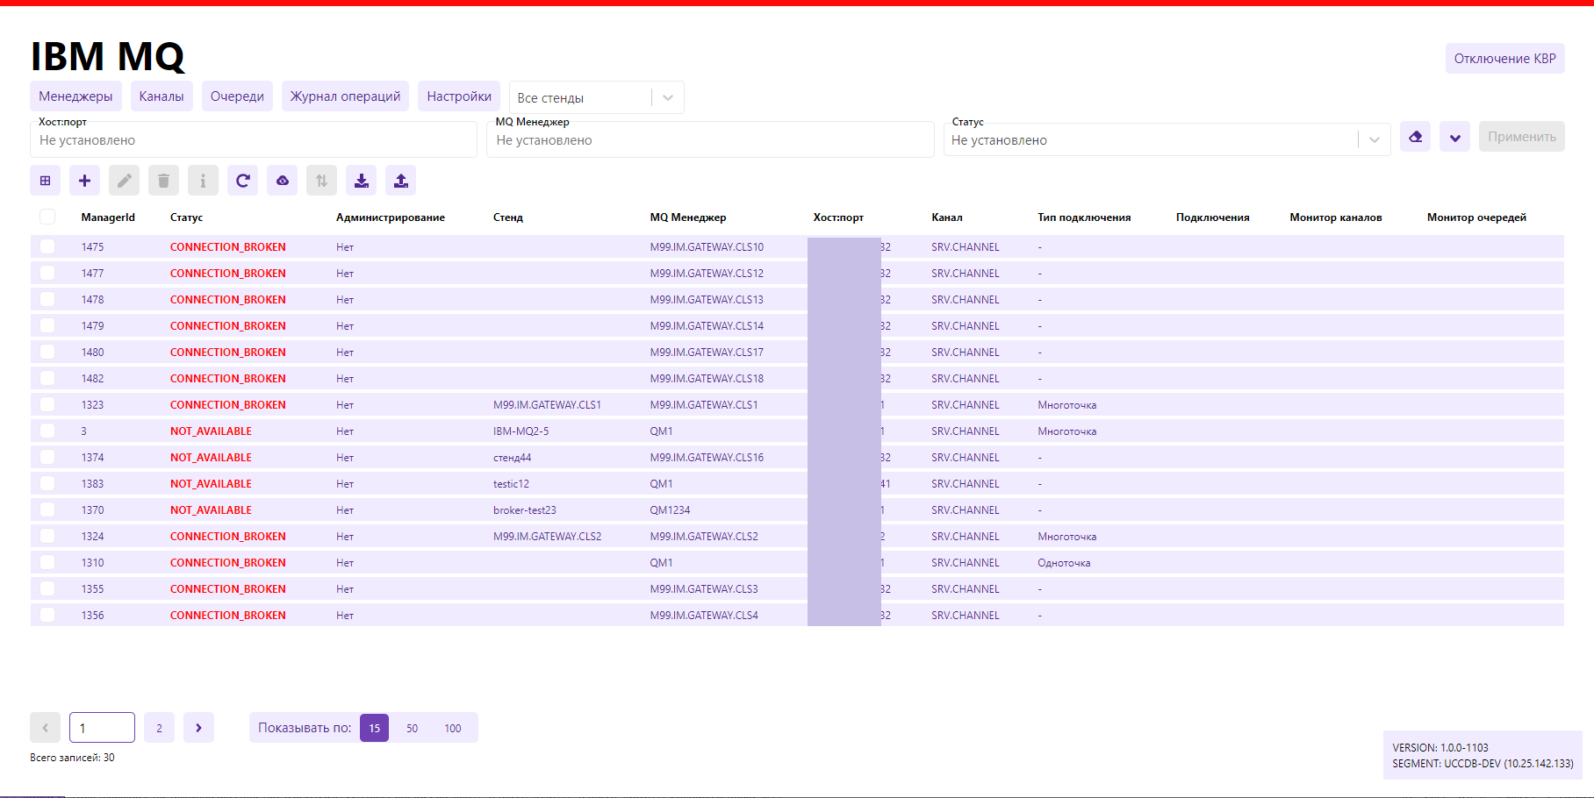Go to next page with right arrow
Image resolution: width=1594 pixels, height=798 pixels.
coord(198,728)
